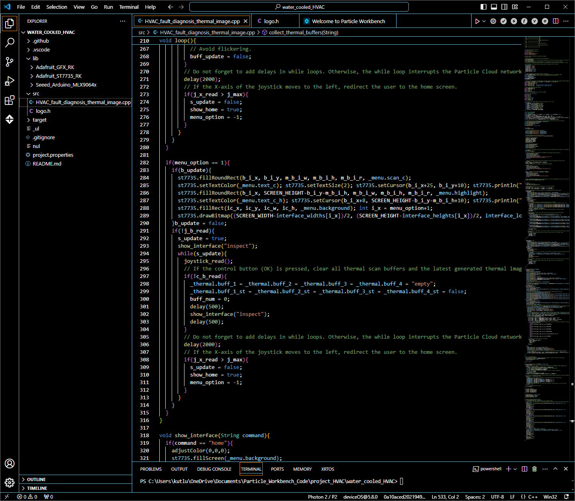Screen dimensions: 575x501
Task: Open the run button dropdown arrow
Action: pyautogui.click(x=484, y=21)
